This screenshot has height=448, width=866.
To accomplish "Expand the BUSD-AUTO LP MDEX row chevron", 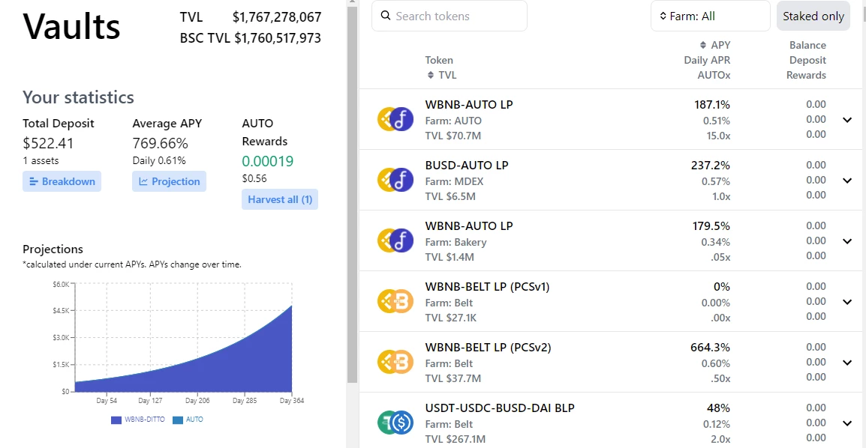I will click(847, 181).
